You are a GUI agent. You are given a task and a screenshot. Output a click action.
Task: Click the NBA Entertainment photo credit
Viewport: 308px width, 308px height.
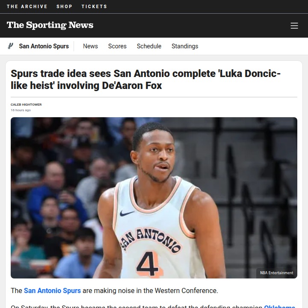[x=277, y=273]
